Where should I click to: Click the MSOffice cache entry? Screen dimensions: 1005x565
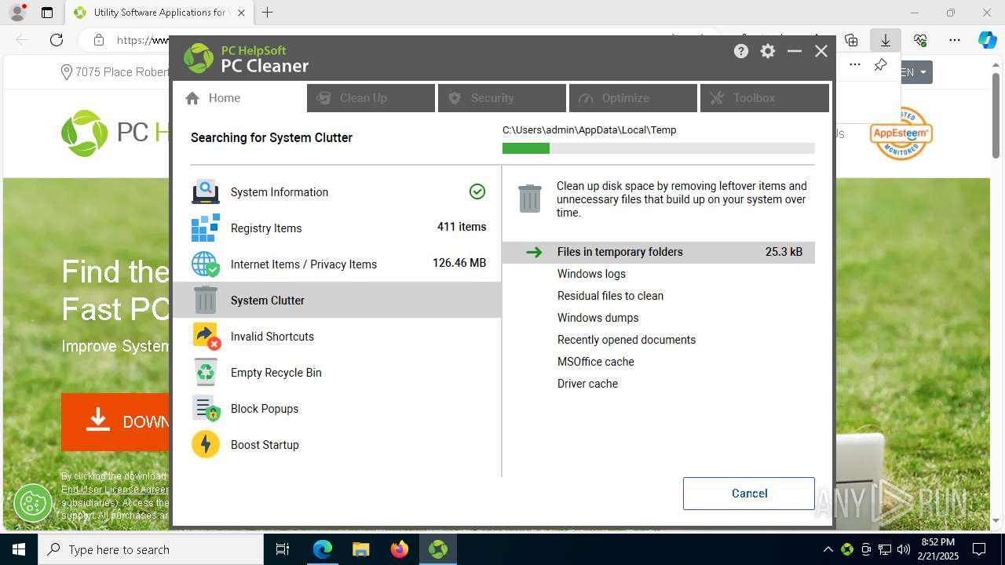[x=596, y=362]
